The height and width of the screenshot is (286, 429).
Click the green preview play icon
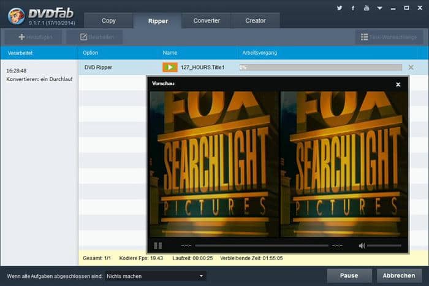(x=170, y=67)
